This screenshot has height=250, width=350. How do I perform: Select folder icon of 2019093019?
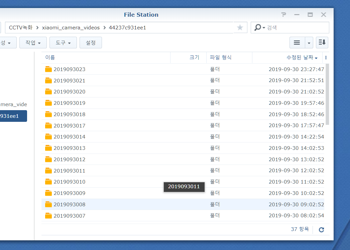[48, 103]
